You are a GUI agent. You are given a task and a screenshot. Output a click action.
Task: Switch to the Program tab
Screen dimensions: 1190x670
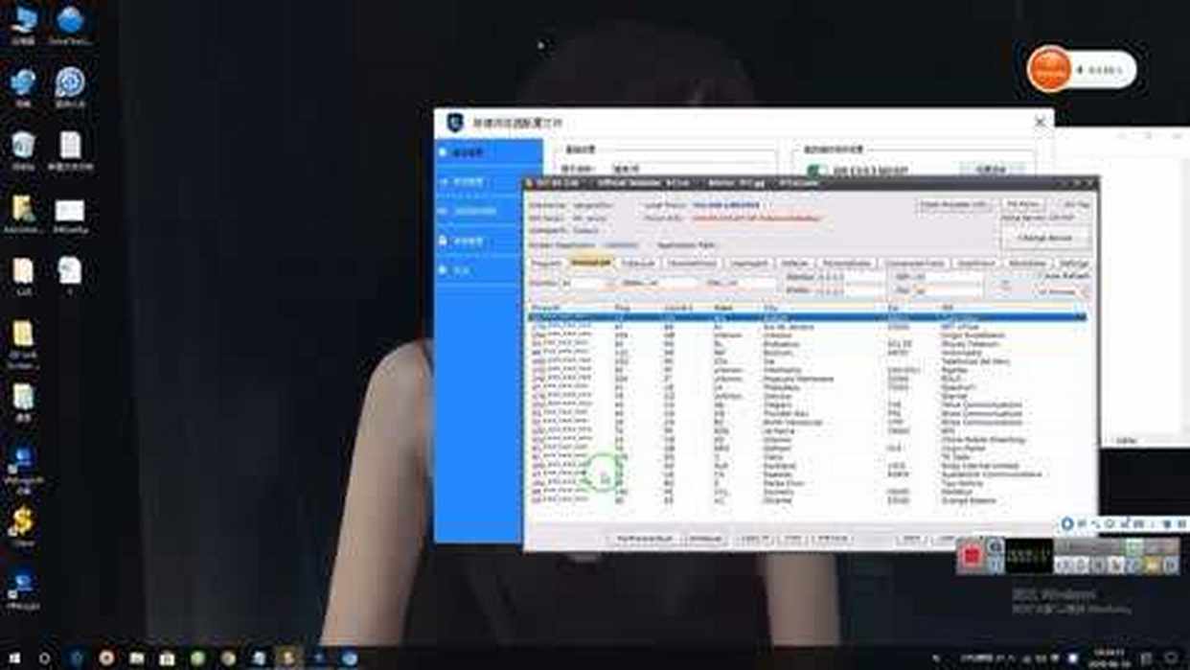coord(546,263)
